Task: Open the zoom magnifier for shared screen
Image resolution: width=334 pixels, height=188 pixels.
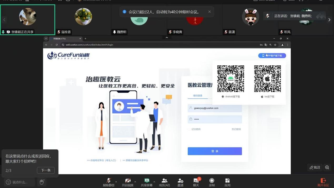Action: 327,167
